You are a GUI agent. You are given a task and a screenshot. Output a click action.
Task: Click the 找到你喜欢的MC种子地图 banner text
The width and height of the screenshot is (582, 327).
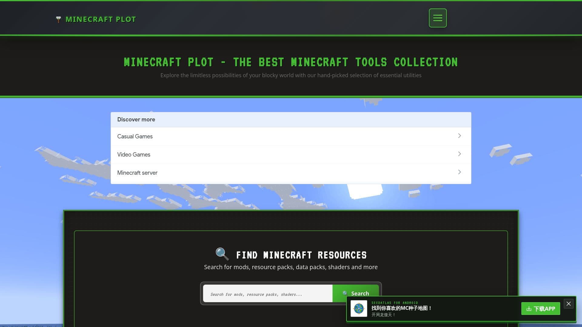[x=401, y=308]
